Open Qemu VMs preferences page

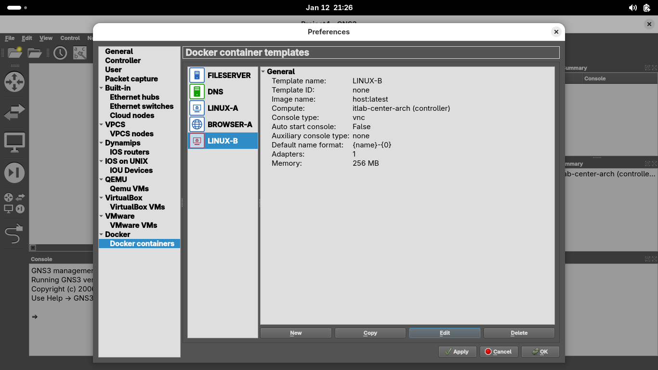[x=129, y=188]
